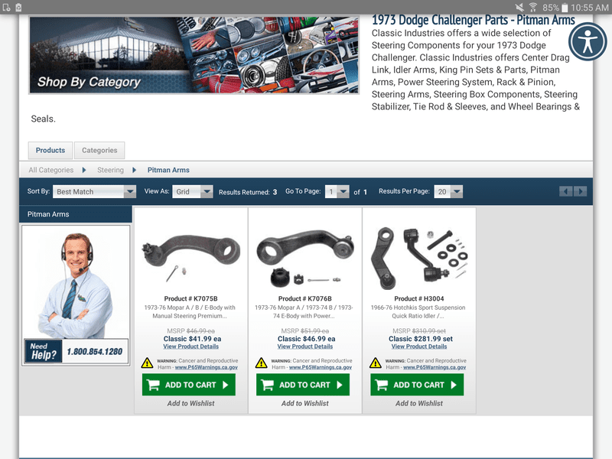Click Product # H3004 title

pos(419,298)
